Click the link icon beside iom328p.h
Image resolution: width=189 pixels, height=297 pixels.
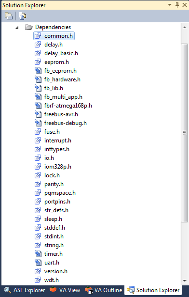pos(38,167)
